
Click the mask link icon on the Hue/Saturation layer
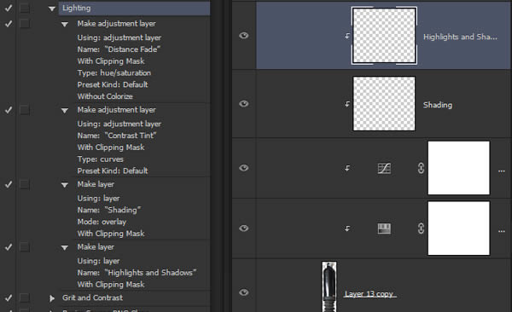click(x=421, y=228)
